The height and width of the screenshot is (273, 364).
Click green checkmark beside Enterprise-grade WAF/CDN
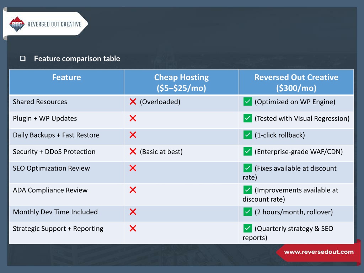[x=248, y=151]
